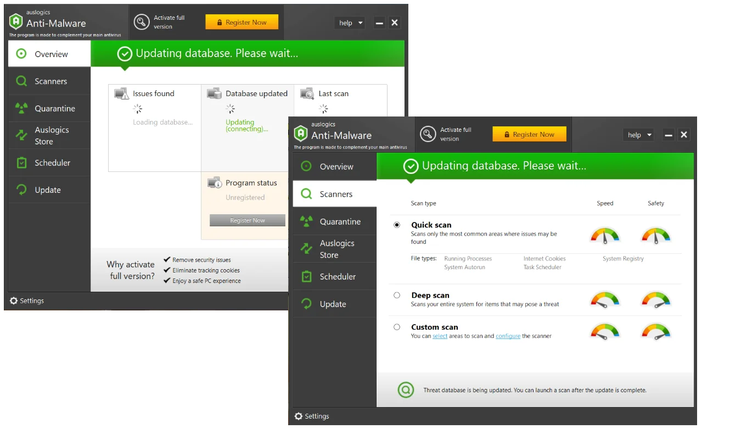
Task: Click "Running Processes" file type text
Action: click(468, 259)
